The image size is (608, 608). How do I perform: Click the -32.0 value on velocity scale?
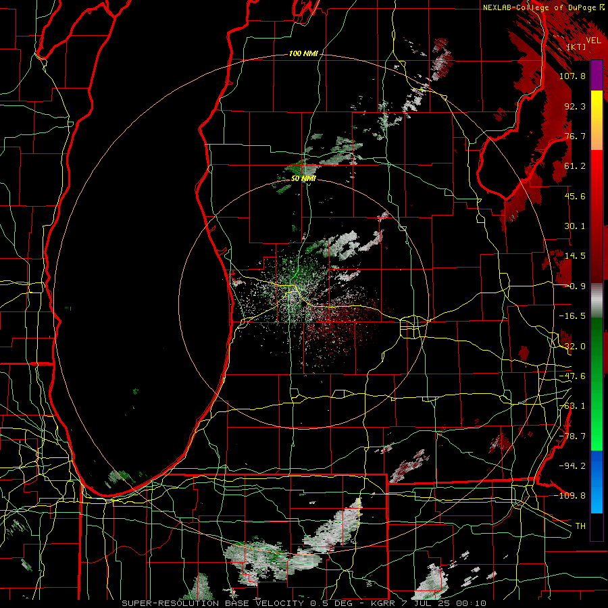(572, 347)
